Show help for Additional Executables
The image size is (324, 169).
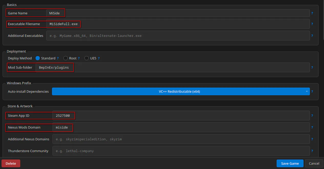tap(312, 36)
